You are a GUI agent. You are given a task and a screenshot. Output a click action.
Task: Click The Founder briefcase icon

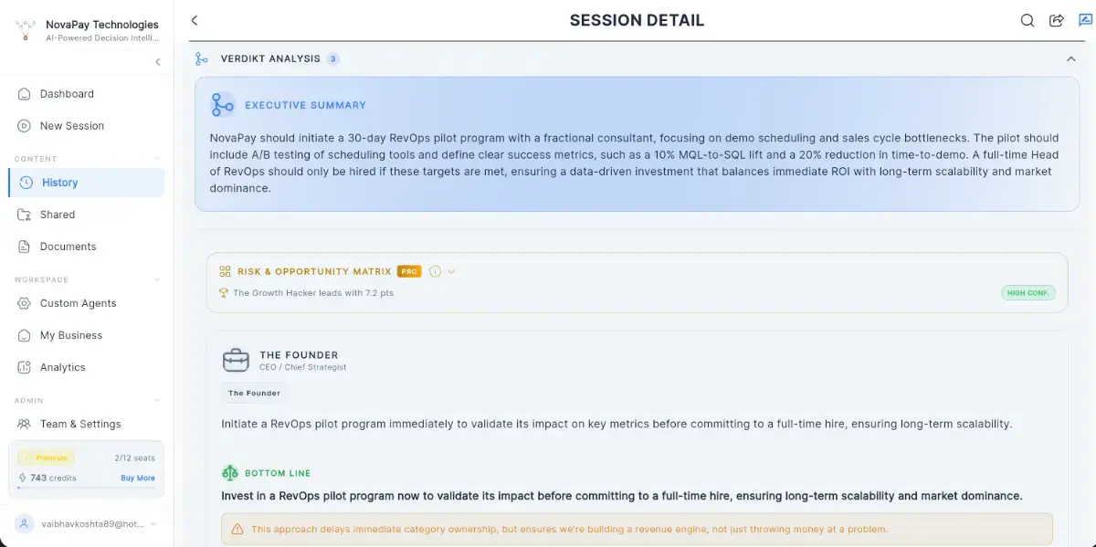click(236, 360)
